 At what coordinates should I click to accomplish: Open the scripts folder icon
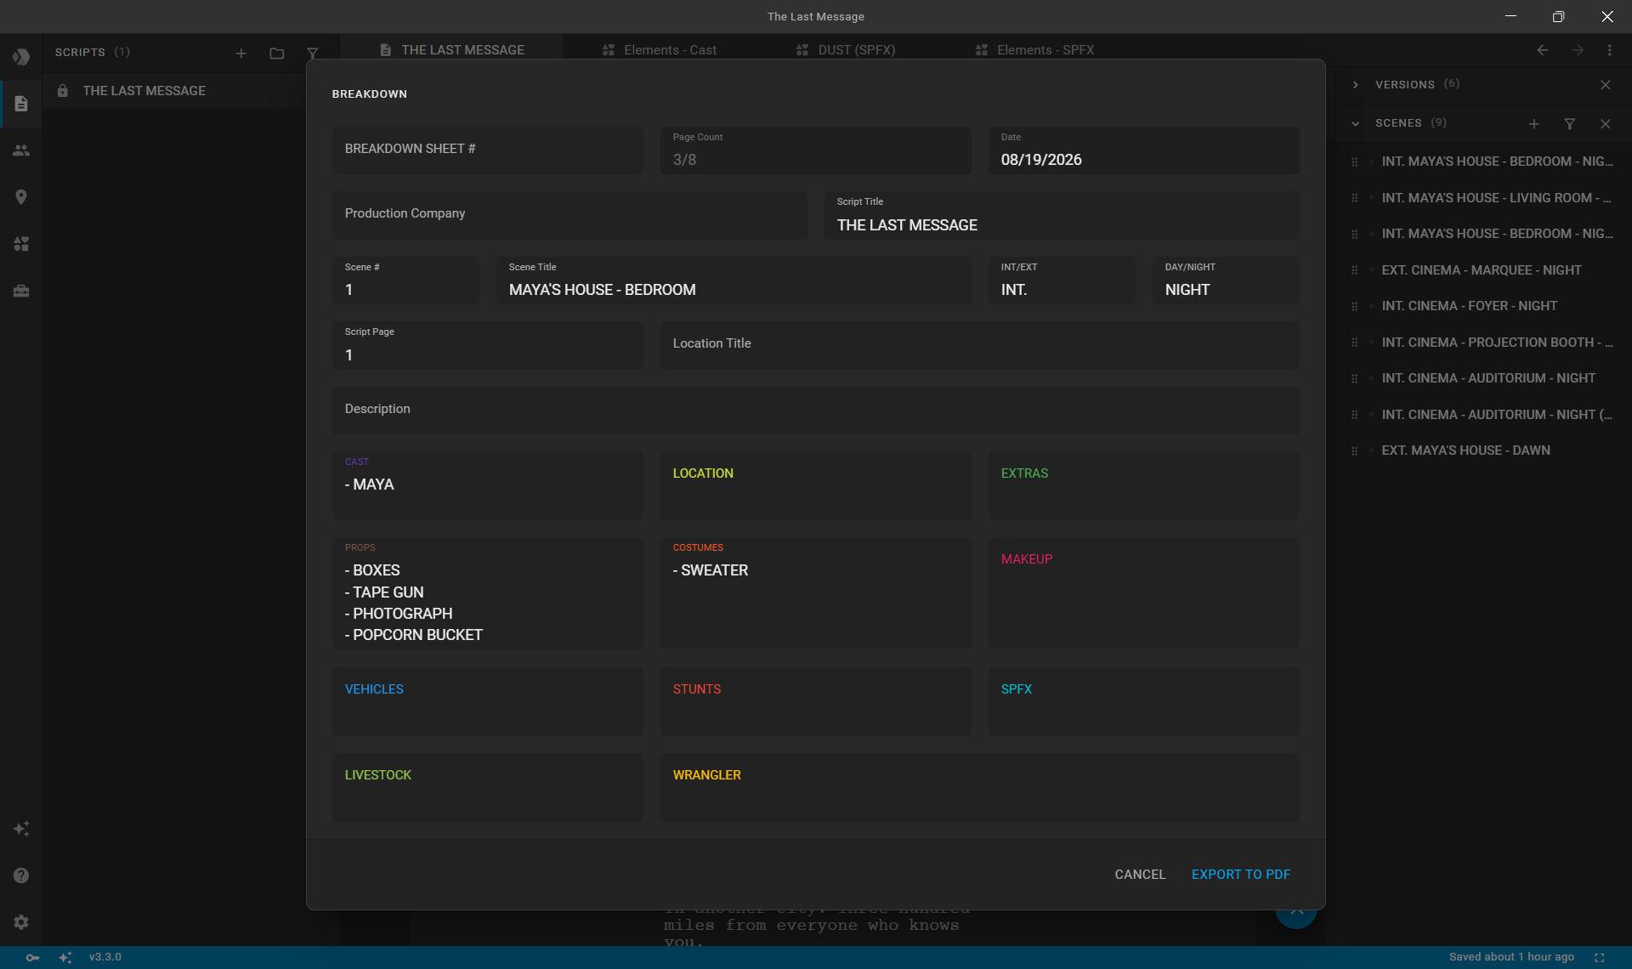(277, 54)
